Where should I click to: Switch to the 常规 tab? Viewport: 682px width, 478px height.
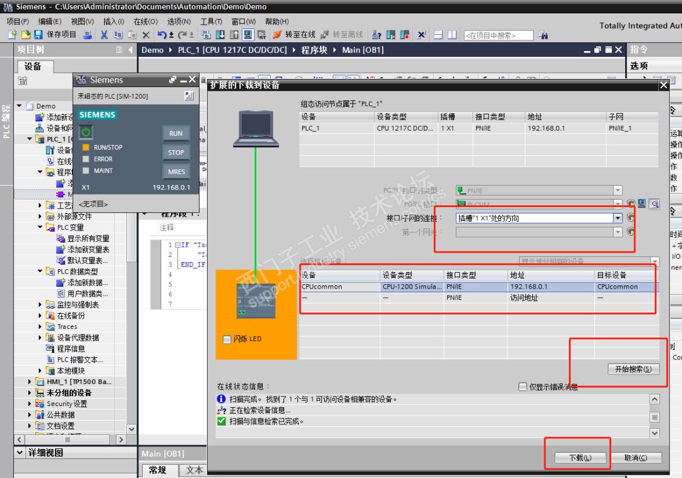[159, 470]
